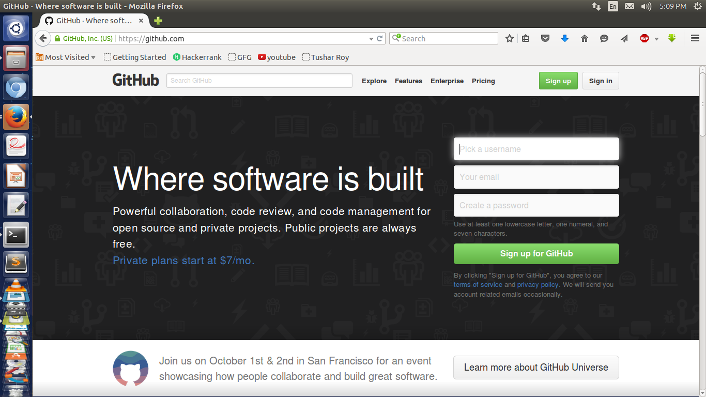Open the blue Downloads arrow
Viewport: 706px width, 397px height.
[x=565, y=38]
